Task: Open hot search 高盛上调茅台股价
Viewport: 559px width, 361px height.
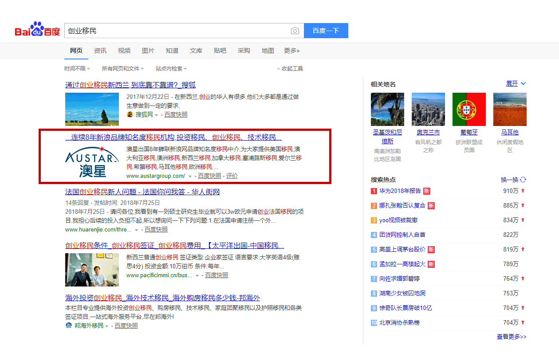Action: pyautogui.click(x=402, y=249)
